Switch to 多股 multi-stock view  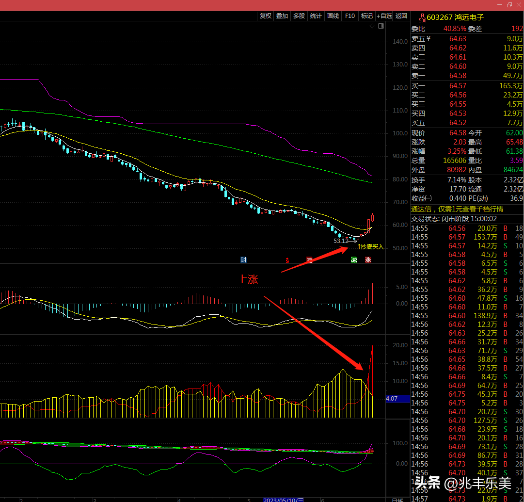tap(299, 16)
